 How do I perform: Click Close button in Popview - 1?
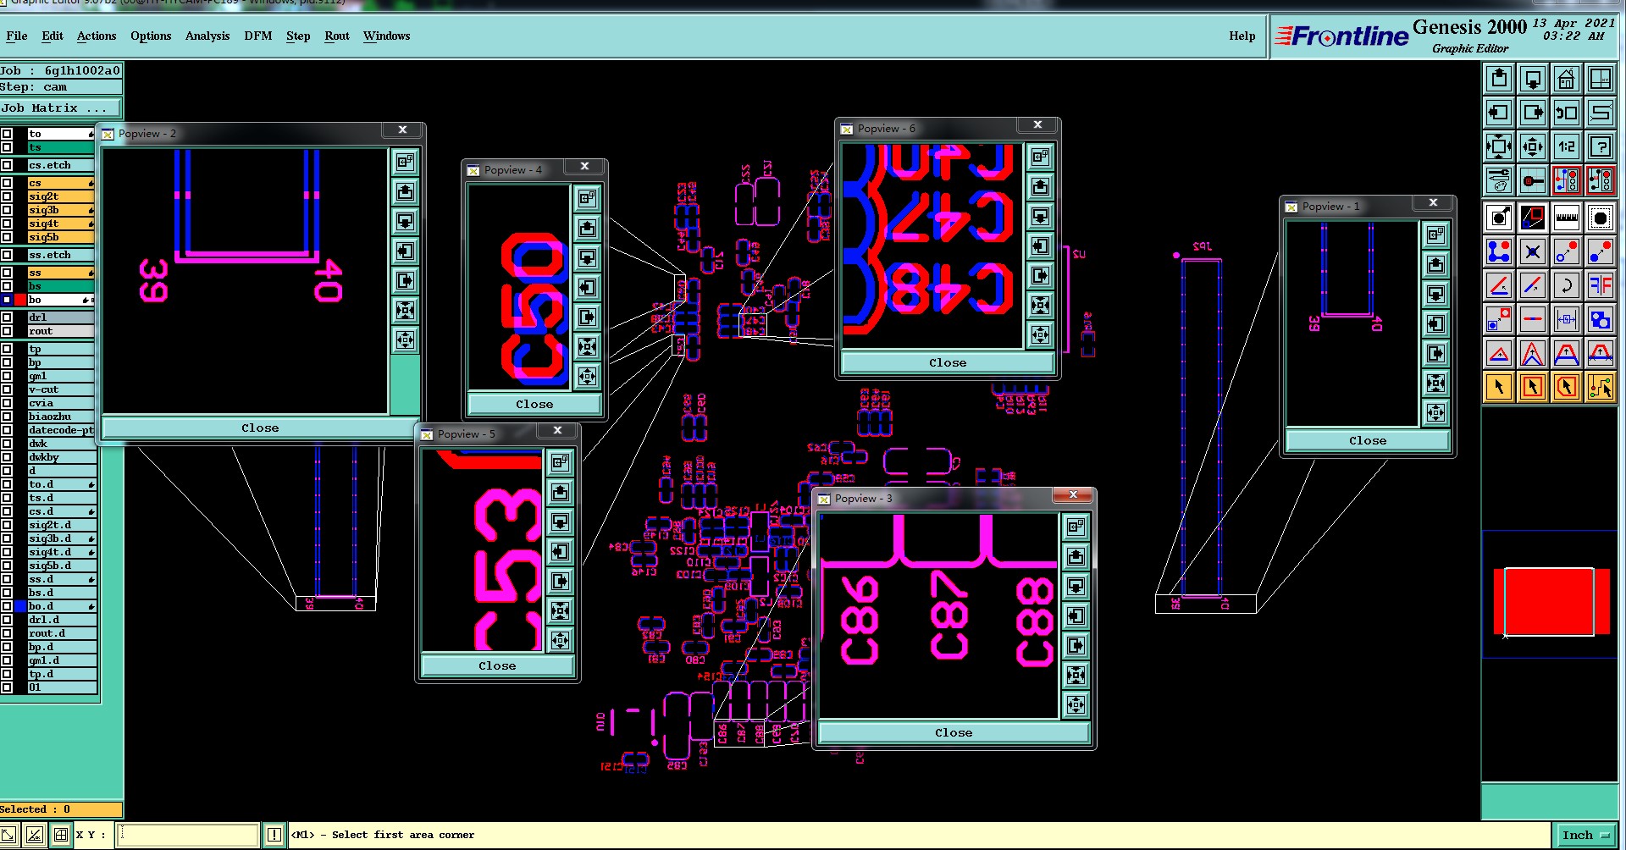tap(1368, 441)
